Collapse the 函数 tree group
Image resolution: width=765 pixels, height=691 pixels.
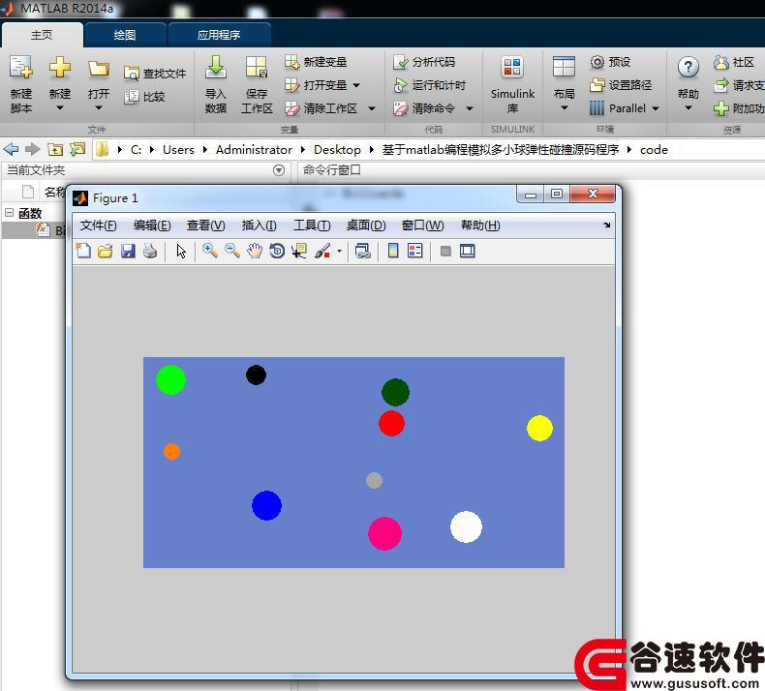click(x=9, y=213)
